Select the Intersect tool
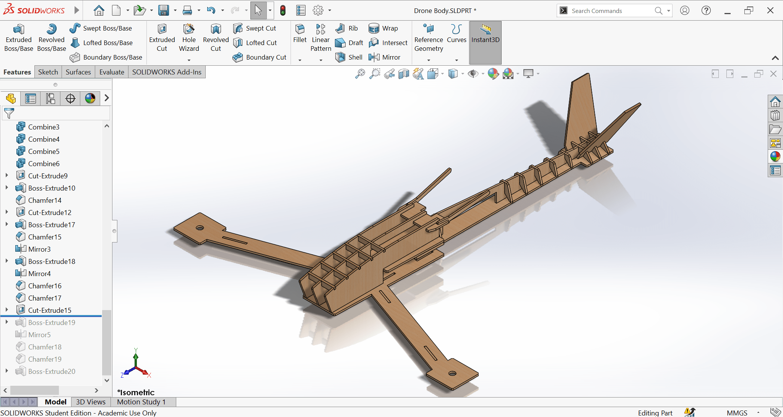This screenshot has width=783, height=417. coord(388,43)
